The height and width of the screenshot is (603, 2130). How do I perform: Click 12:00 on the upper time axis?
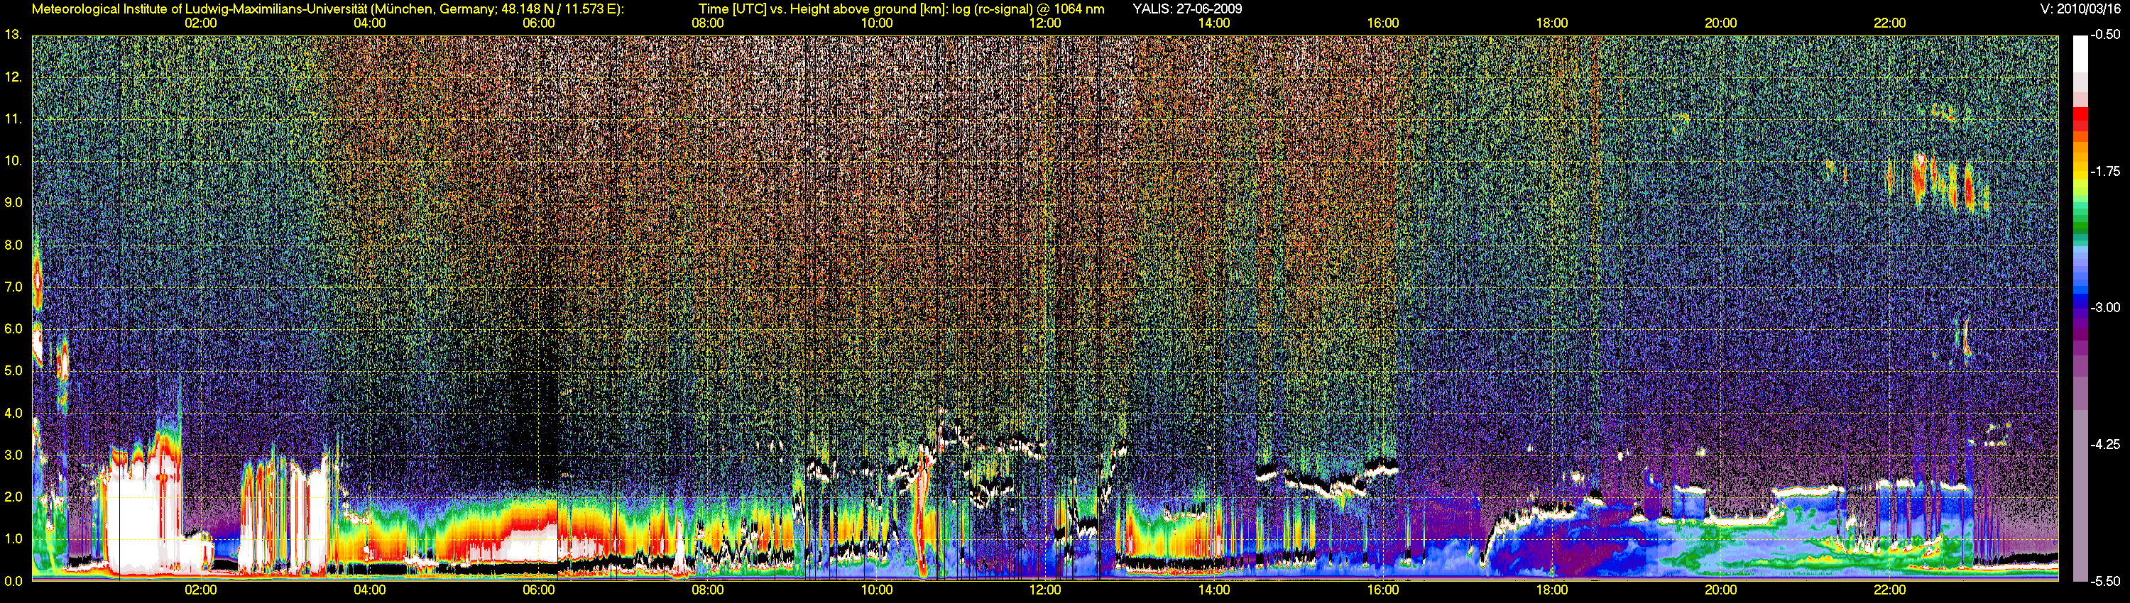1045,23
